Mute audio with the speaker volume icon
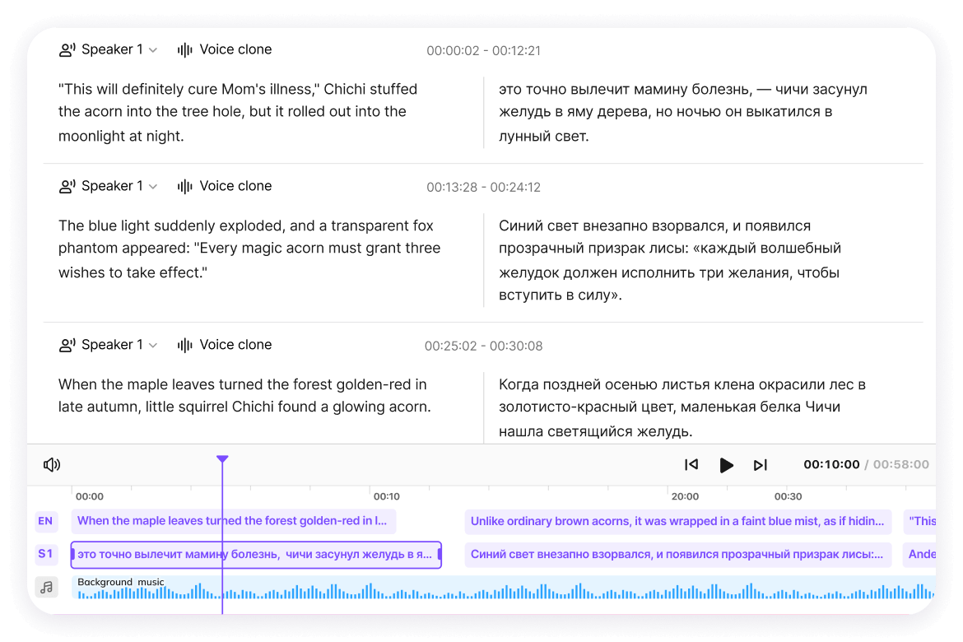The height and width of the screenshot is (642, 963). (x=52, y=465)
